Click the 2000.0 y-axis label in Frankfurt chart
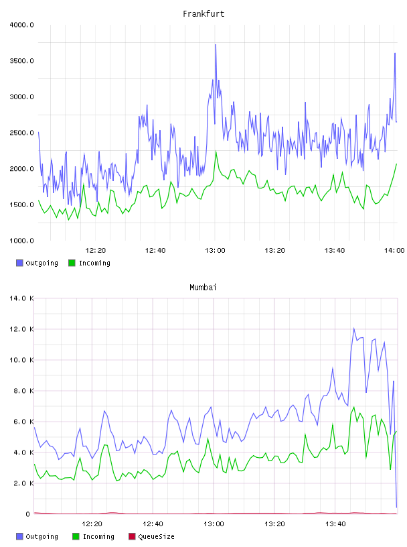Viewport: 407px width, 547px height. [21, 168]
